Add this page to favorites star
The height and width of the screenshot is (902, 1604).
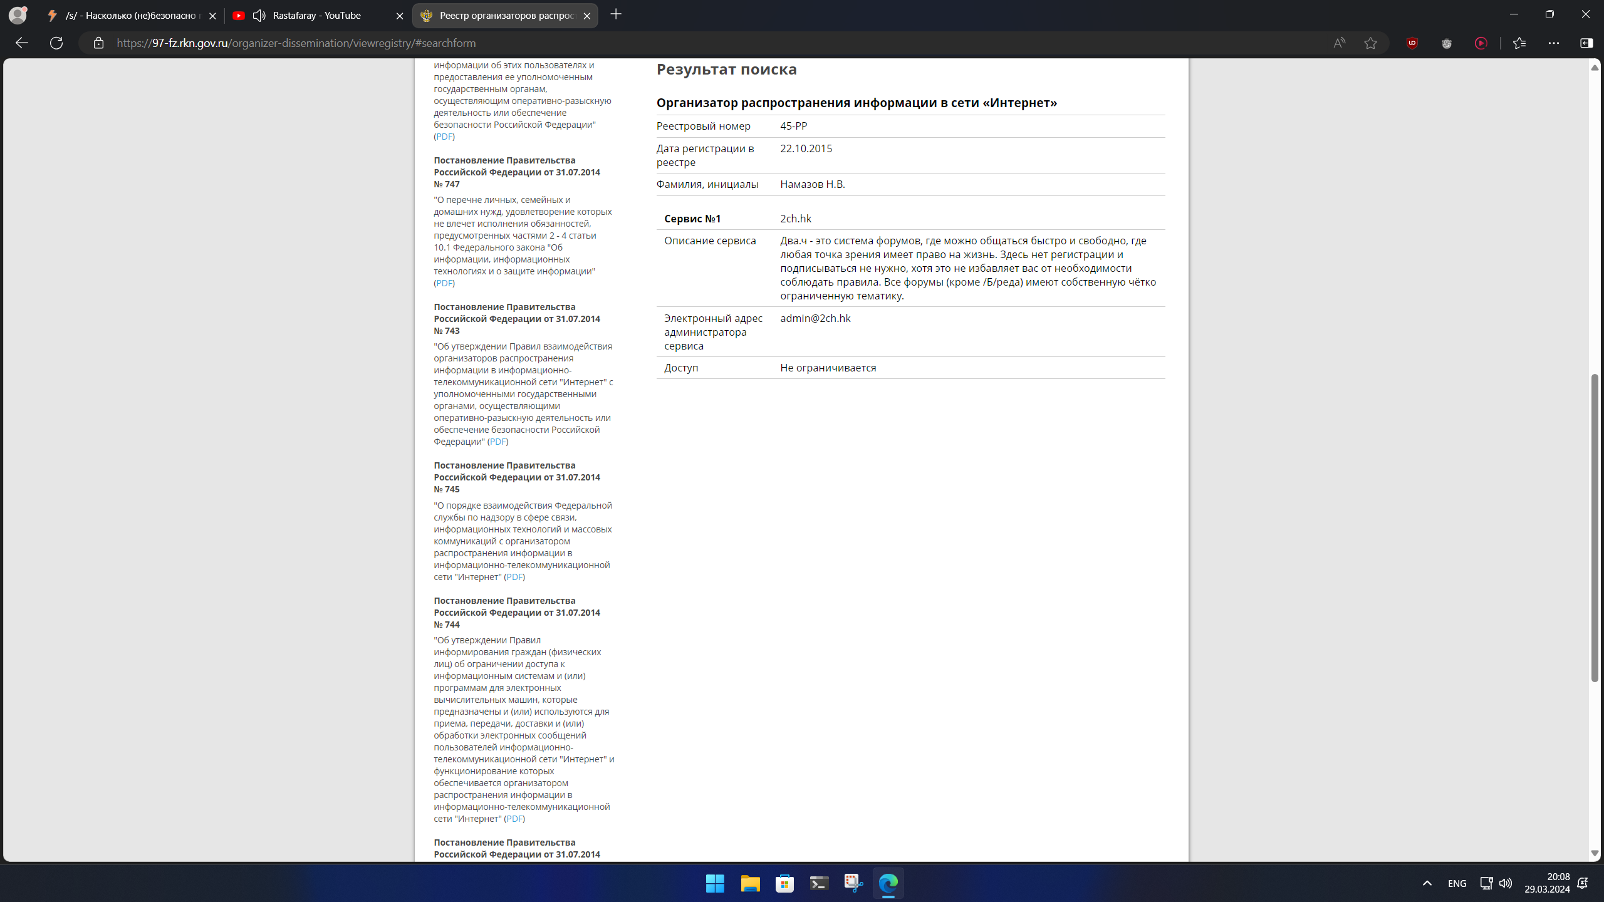(1370, 43)
